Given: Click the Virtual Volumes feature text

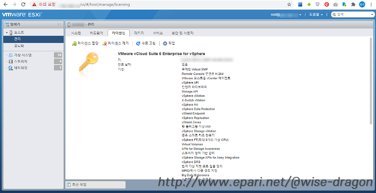Looking at the screenshot, I should [x=192, y=144].
